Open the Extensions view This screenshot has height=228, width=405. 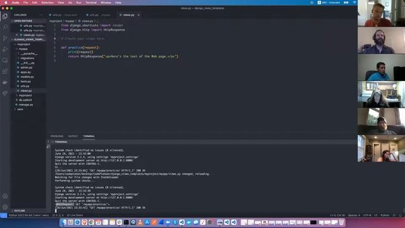click(5, 71)
